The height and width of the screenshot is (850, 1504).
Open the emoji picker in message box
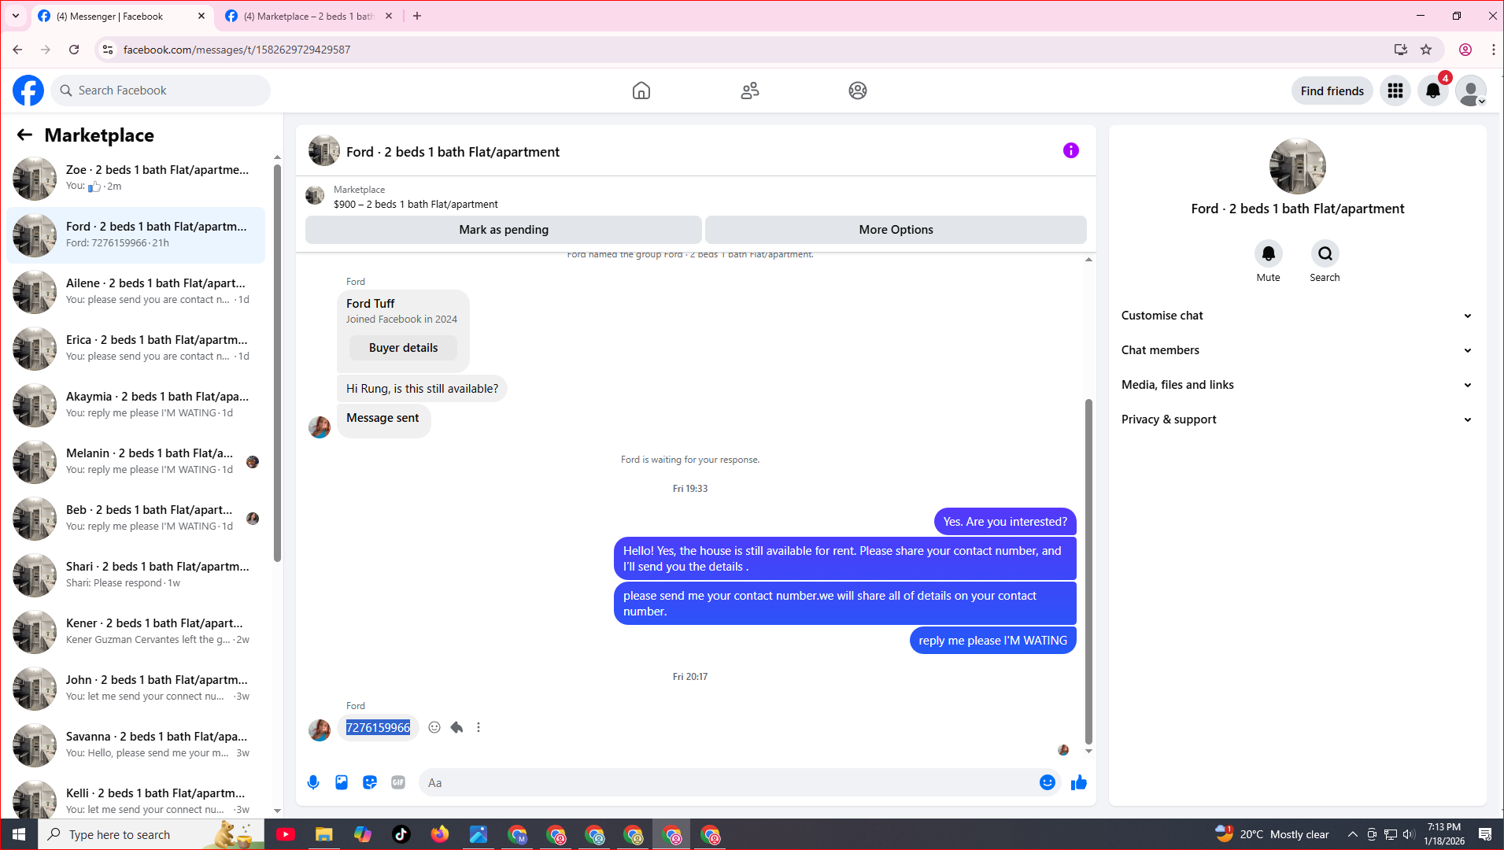pos(1048,782)
